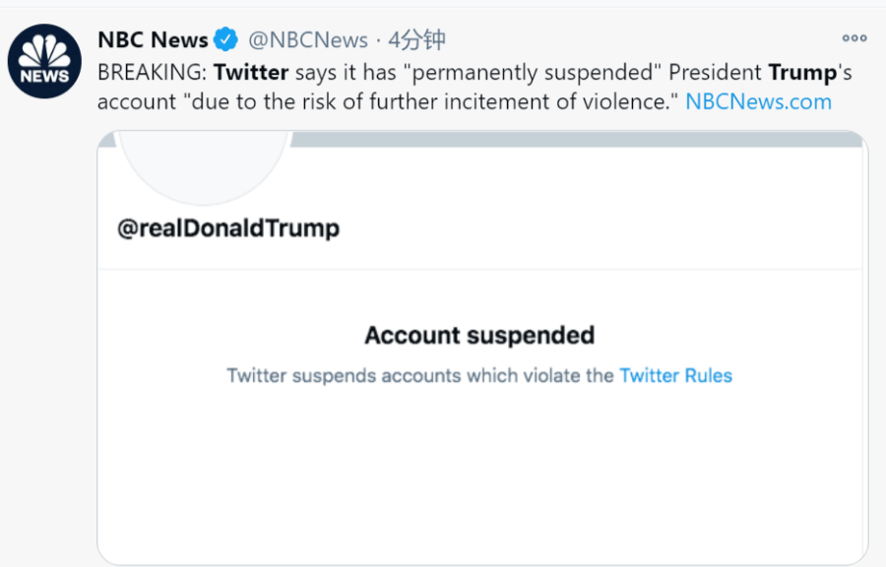Open the NBC News profile avatar
The image size is (886, 567).
click(x=44, y=61)
